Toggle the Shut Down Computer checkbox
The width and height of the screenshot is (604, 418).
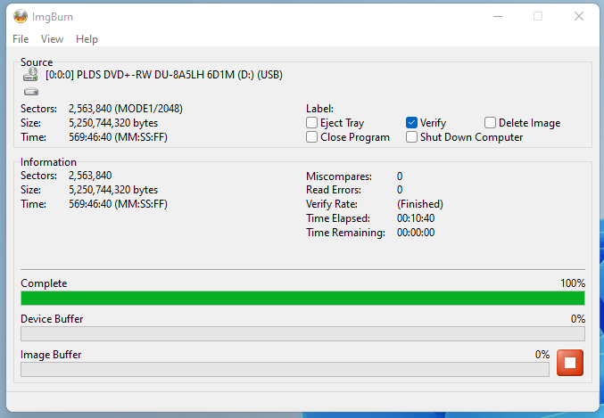[411, 137]
